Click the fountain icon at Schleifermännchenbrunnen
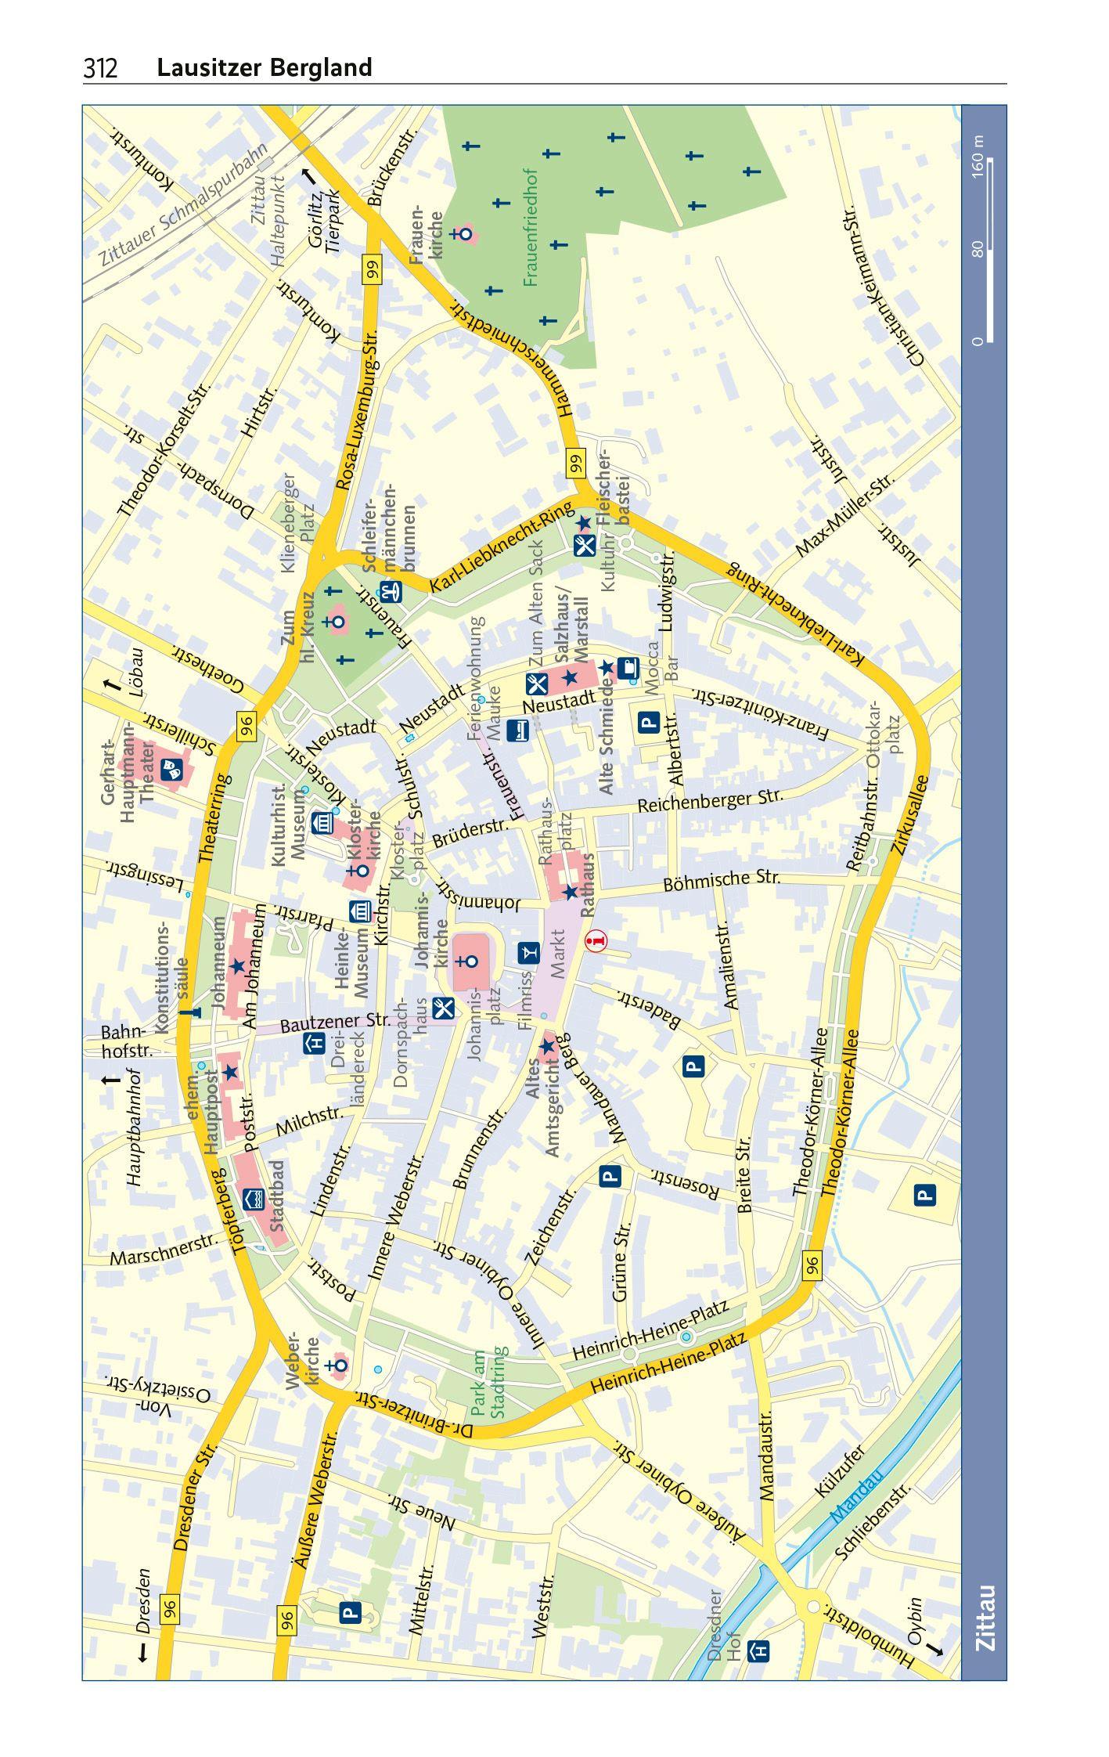Viewport: 1109px width, 1757px height. click(x=390, y=591)
